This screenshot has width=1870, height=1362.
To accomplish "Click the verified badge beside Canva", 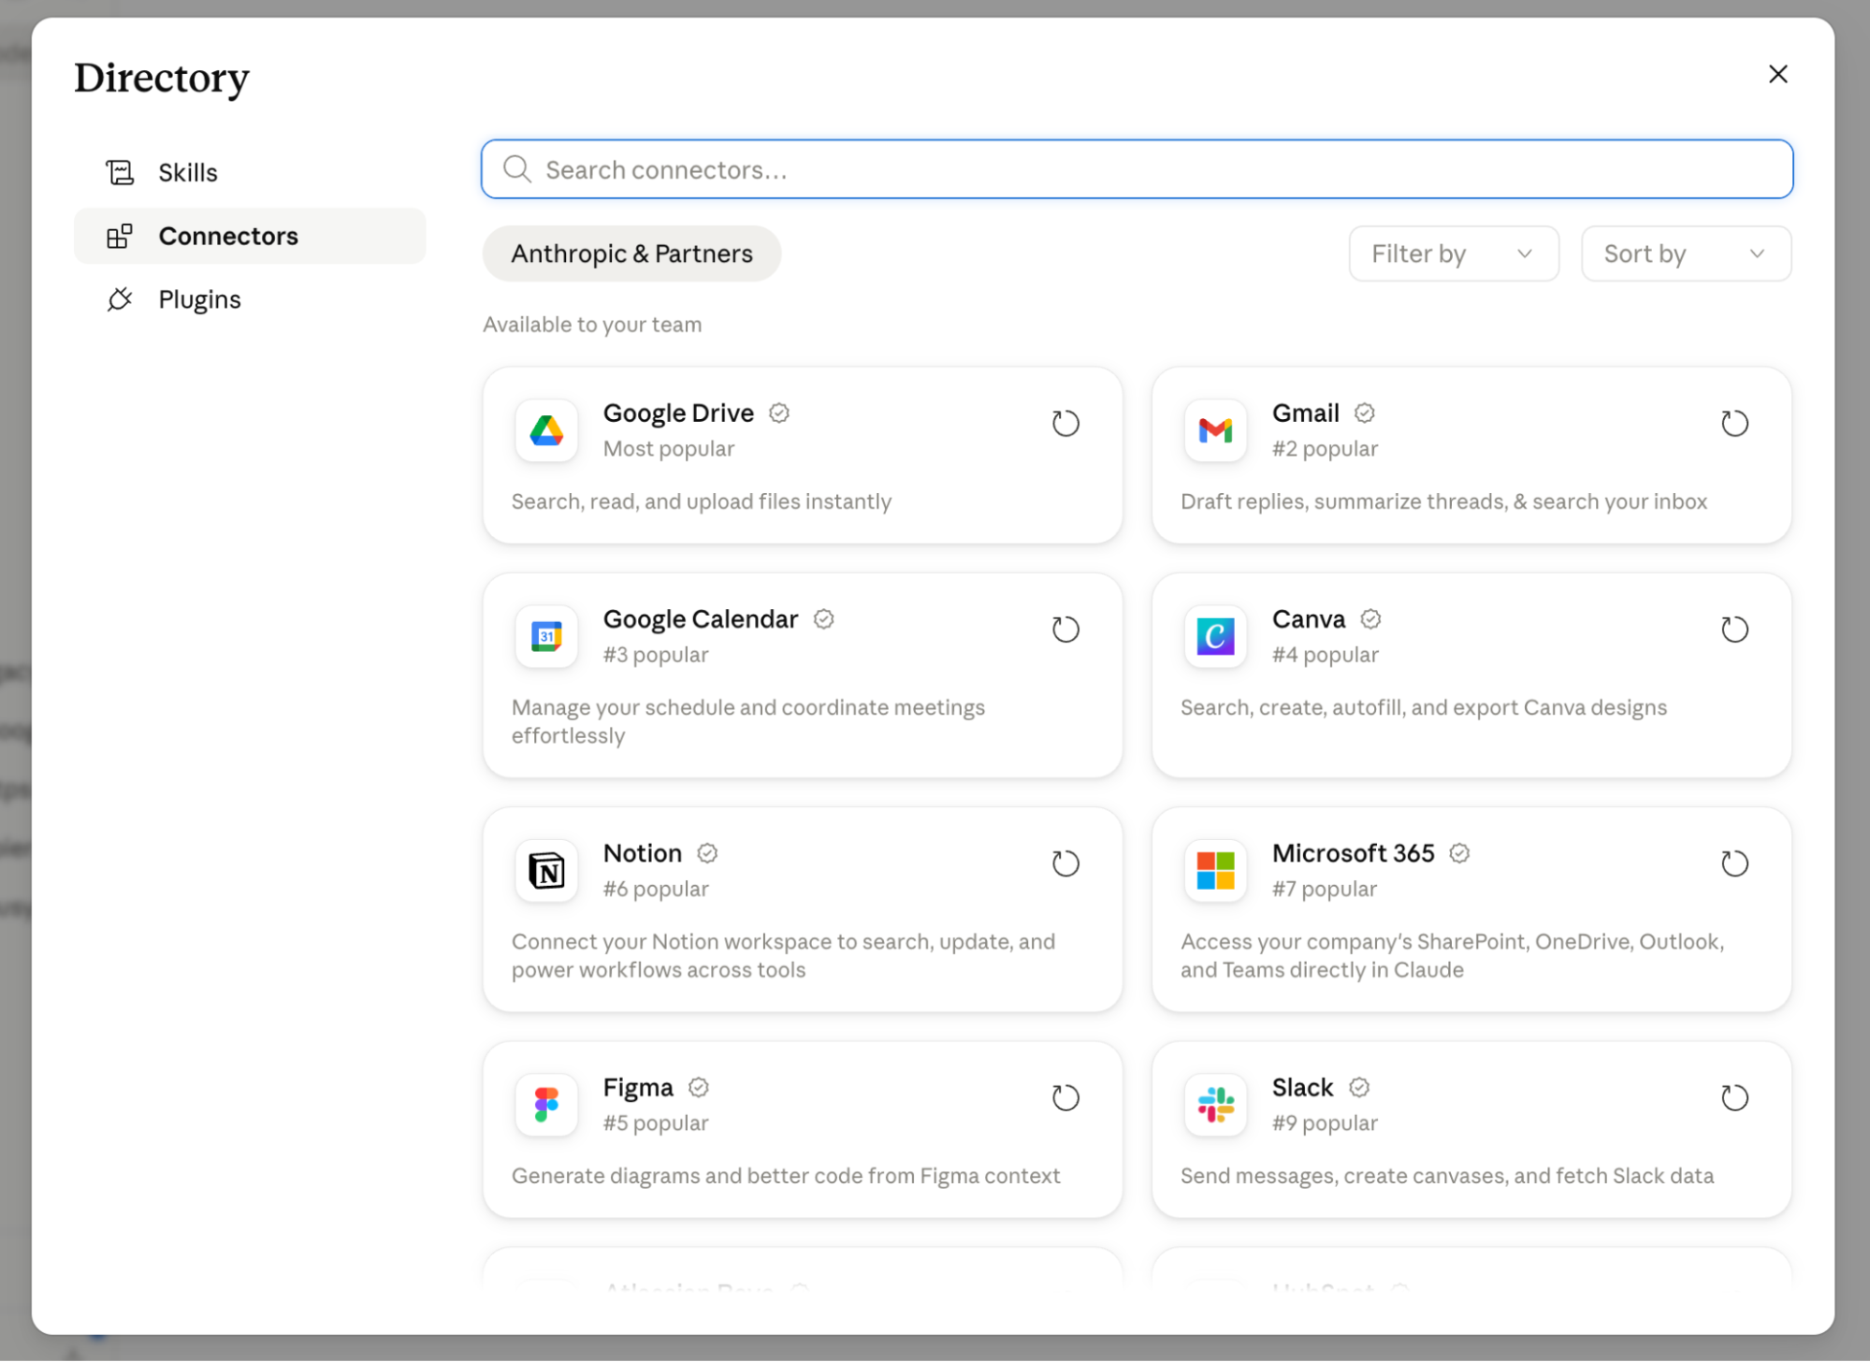I will tap(1370, 618).
